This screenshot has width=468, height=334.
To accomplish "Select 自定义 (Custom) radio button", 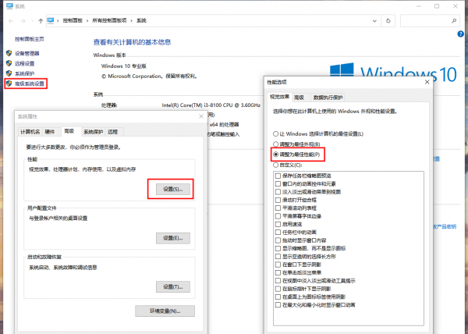I will [275, 165].
